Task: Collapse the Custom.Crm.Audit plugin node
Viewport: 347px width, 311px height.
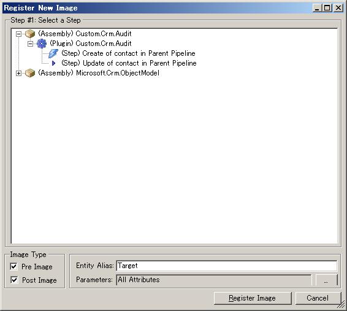Action: tap(30, 44)
